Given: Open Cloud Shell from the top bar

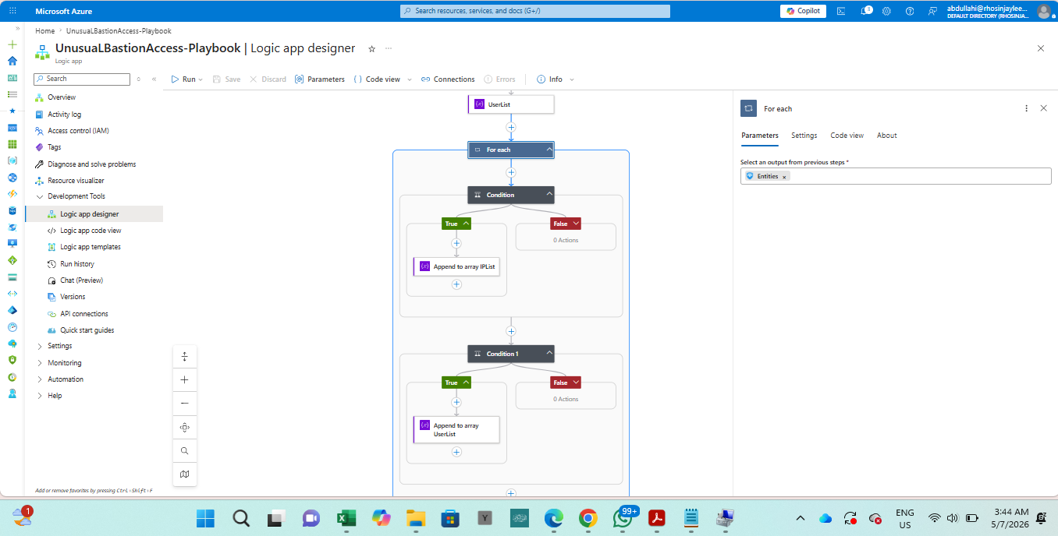Looking at the screenshot, I should pyautogui.click(x=841, y=11).
